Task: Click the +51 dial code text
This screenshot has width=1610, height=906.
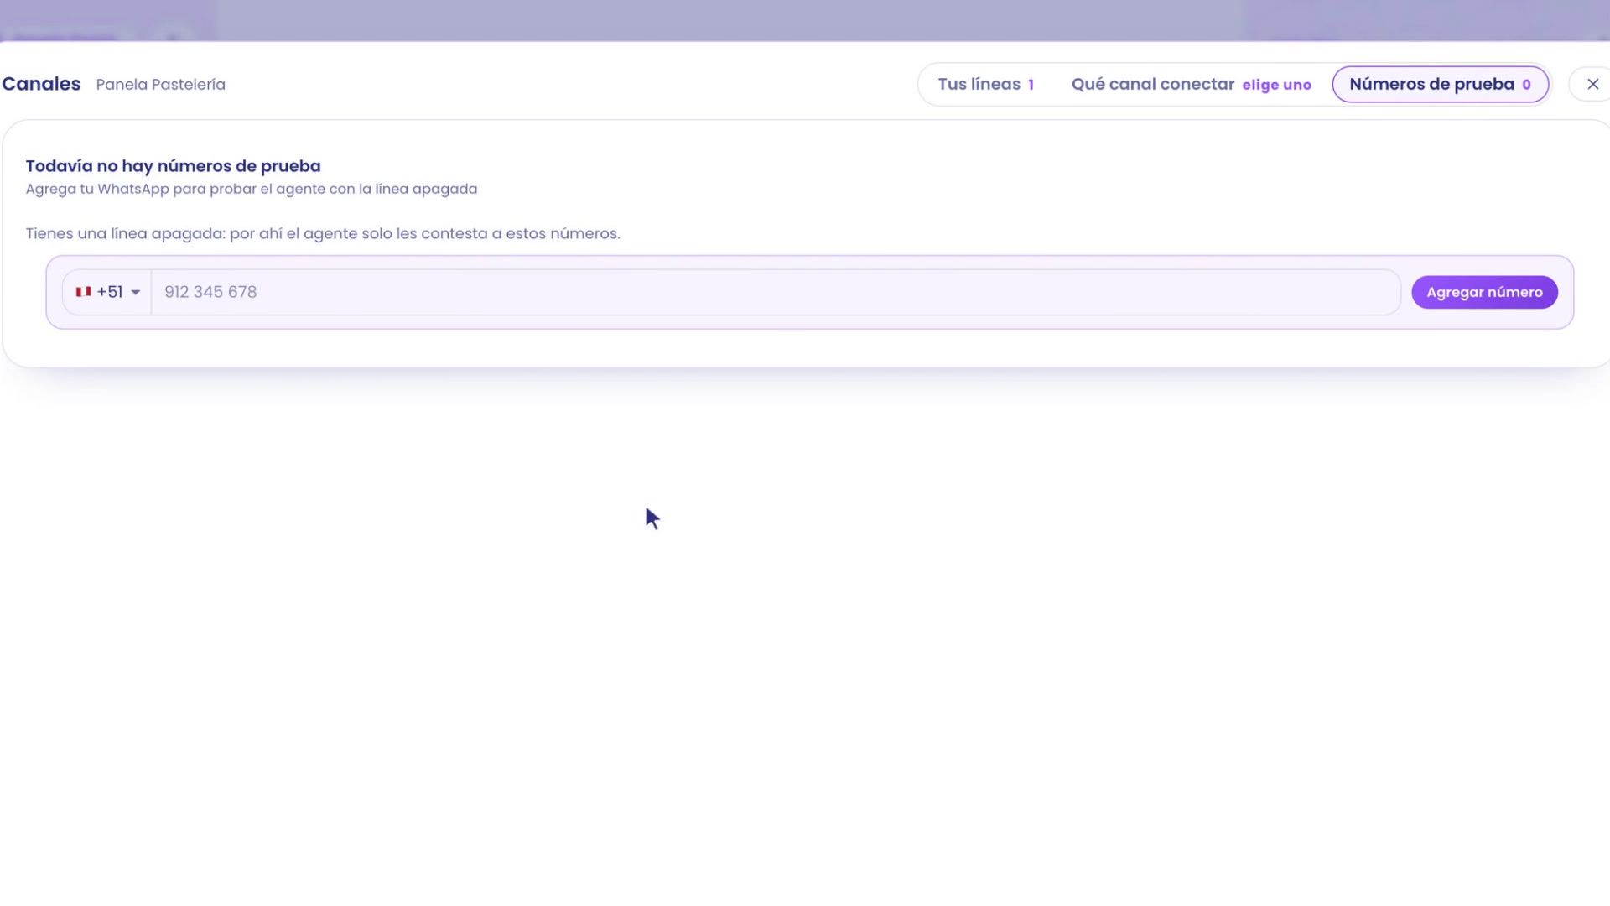Action: point(110,292)
